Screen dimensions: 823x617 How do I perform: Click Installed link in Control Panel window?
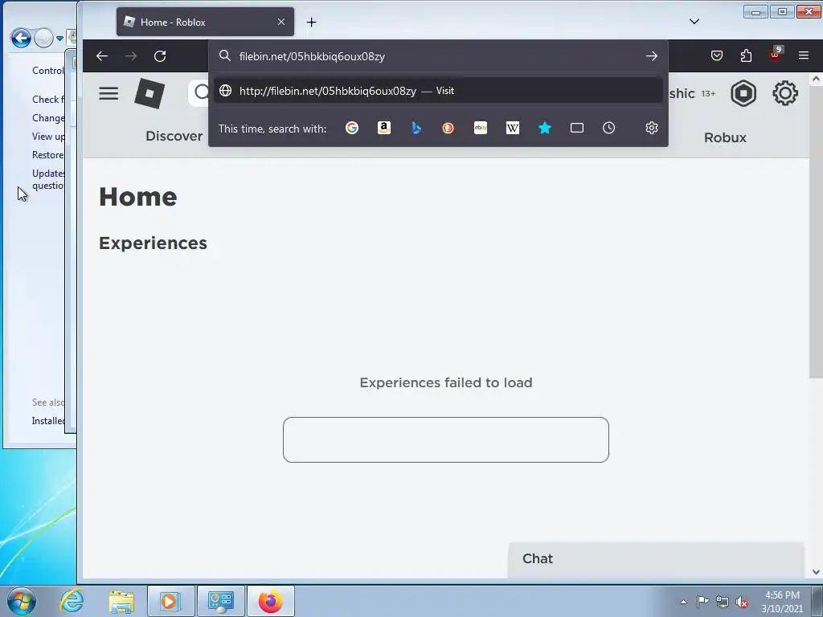point(48,421)
